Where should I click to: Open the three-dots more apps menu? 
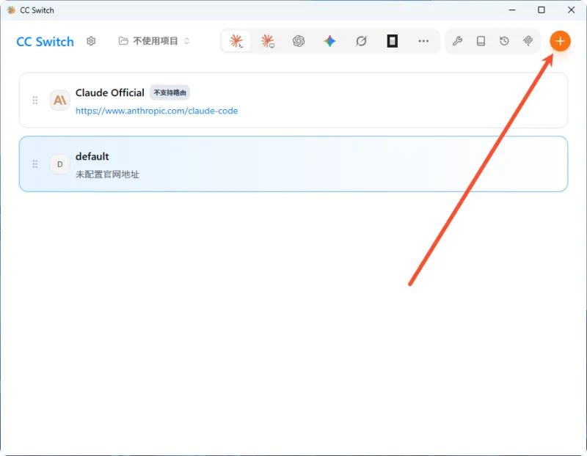423,41
